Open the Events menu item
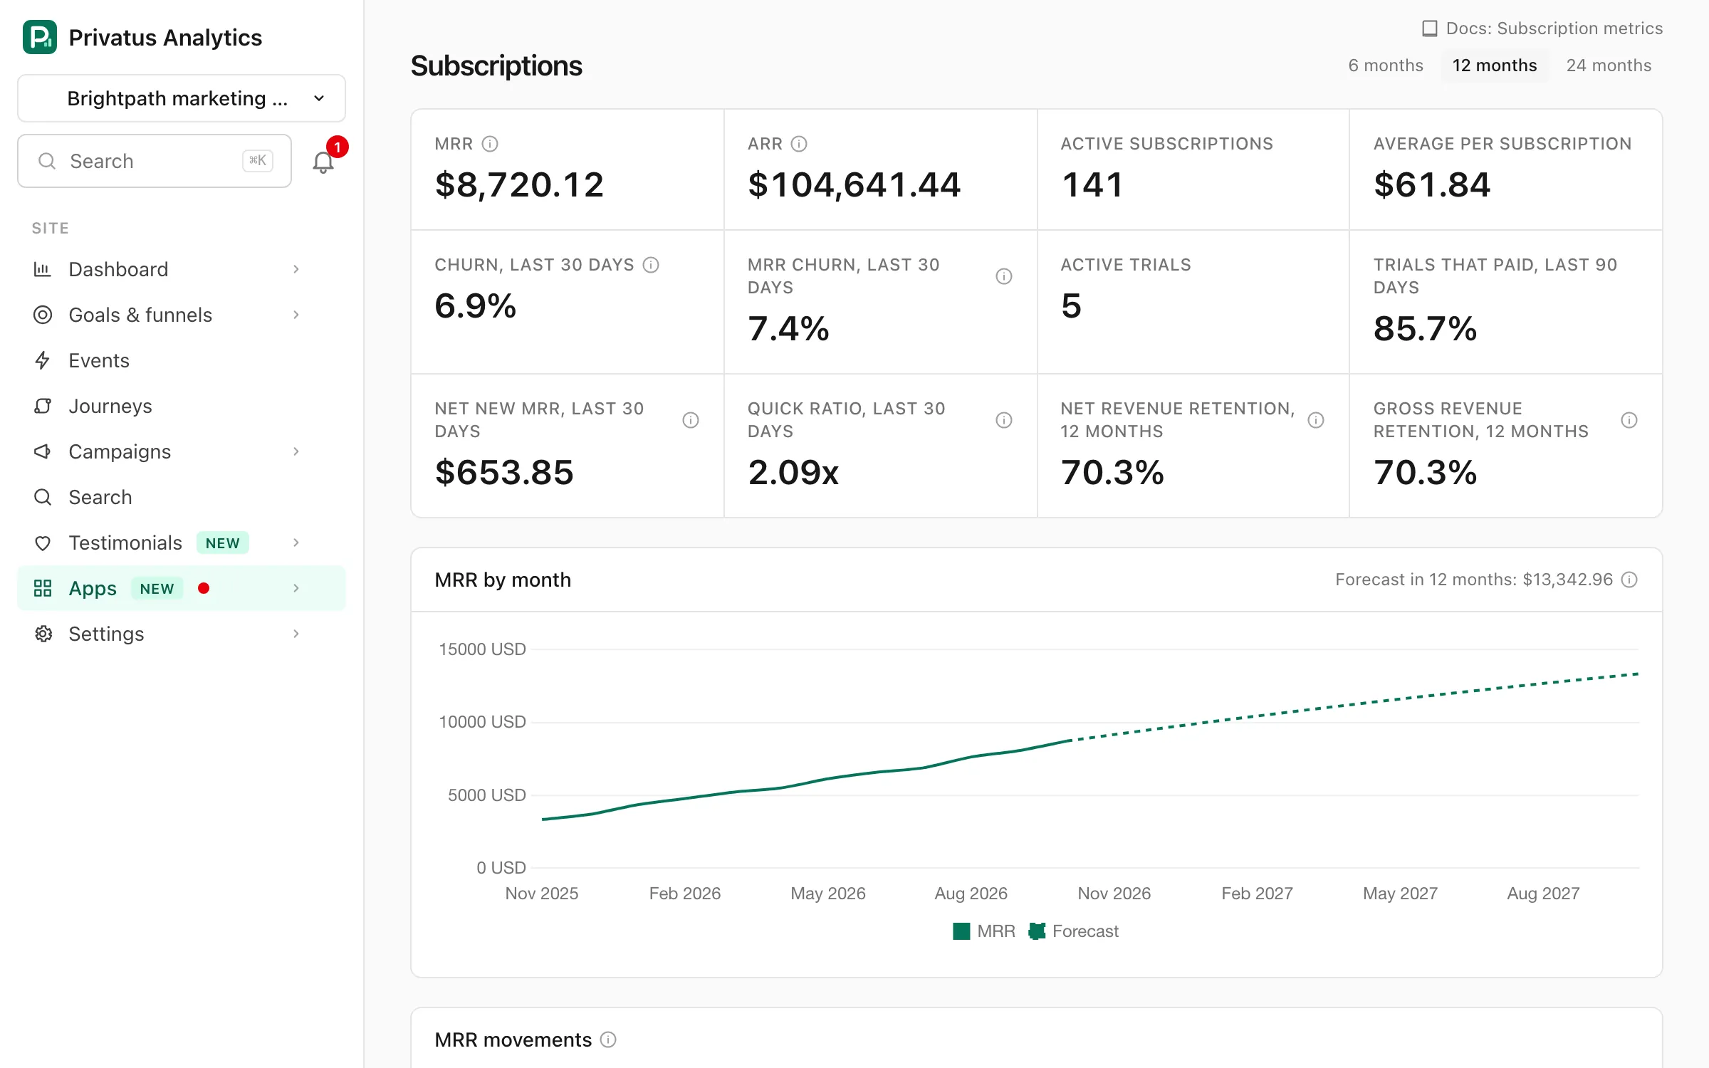This screenshot has width=1709, height=1068. [x=182, y=360]
